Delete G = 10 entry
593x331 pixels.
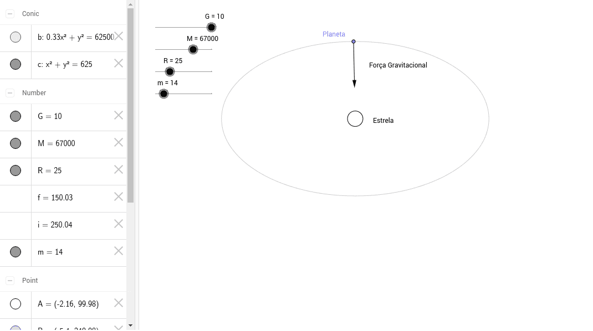(119, 116)
